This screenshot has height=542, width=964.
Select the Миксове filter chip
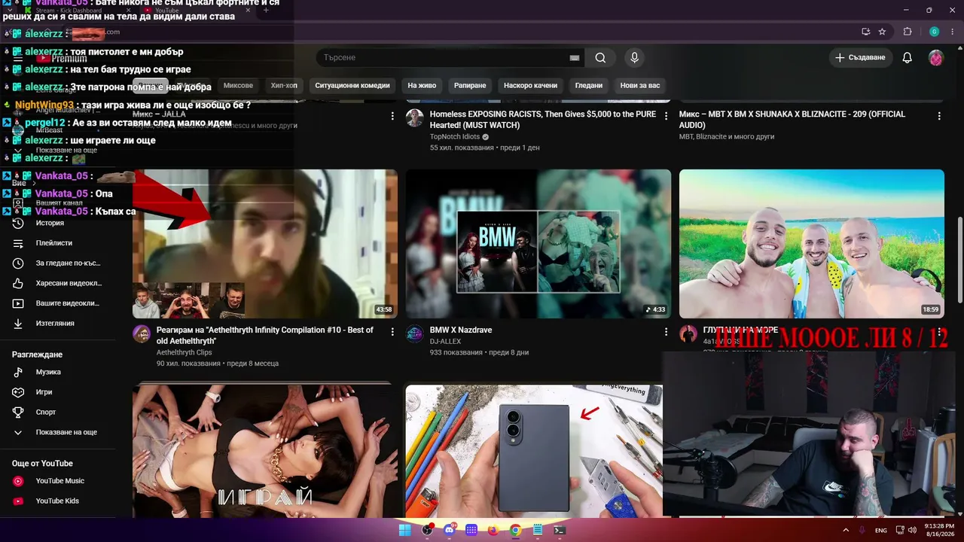click(239, 86)
